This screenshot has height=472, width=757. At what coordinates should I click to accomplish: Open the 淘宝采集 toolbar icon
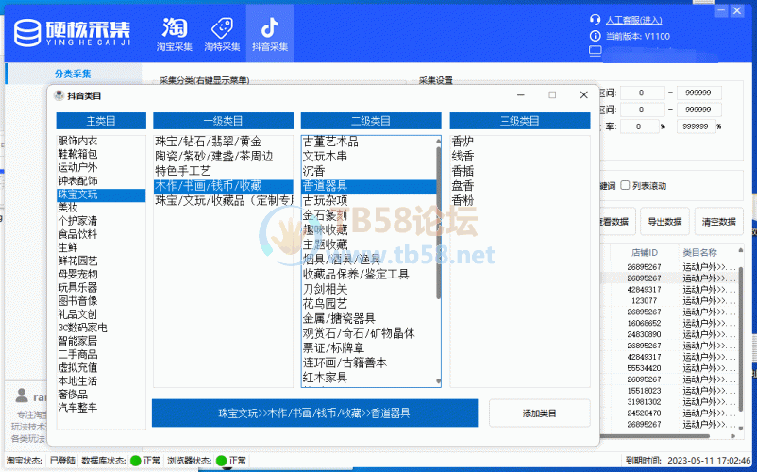click(x=175, y=34)
